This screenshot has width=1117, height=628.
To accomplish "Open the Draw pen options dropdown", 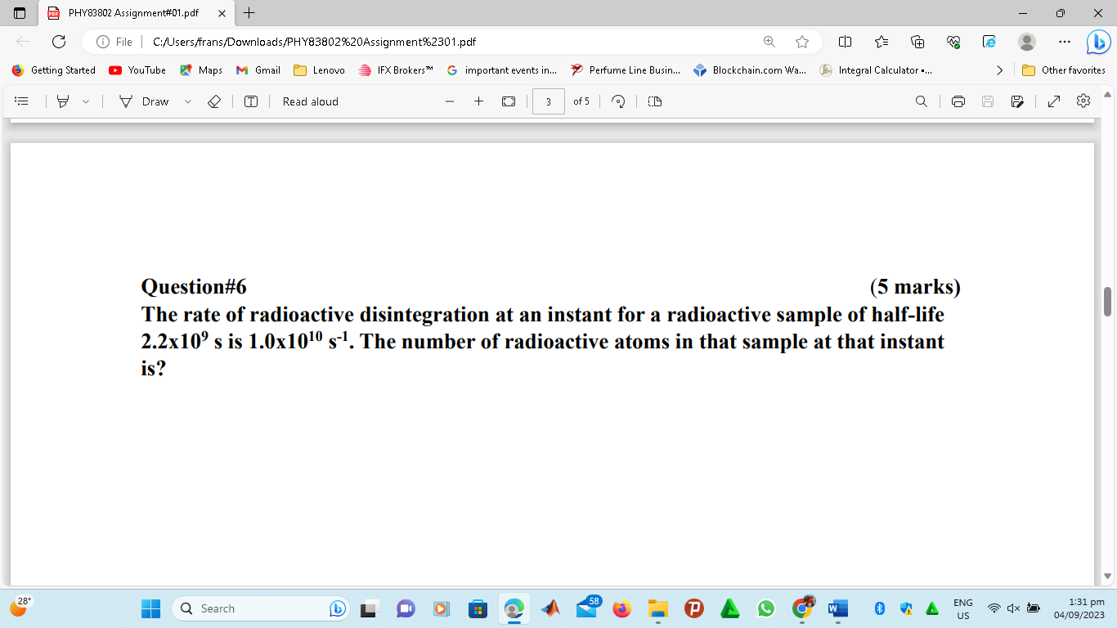I will pyautogui.click(x=186, y=101).
